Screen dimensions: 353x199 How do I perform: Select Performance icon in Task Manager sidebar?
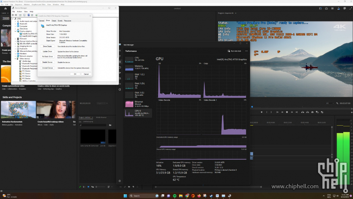[x=120, y=62]
